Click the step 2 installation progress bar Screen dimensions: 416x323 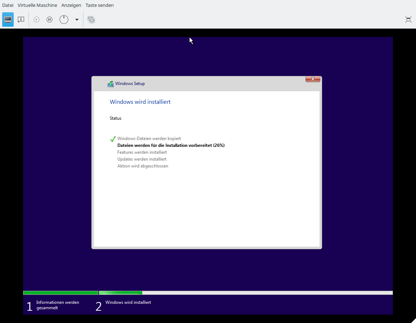pyautogui.click(x=246, y=293)
